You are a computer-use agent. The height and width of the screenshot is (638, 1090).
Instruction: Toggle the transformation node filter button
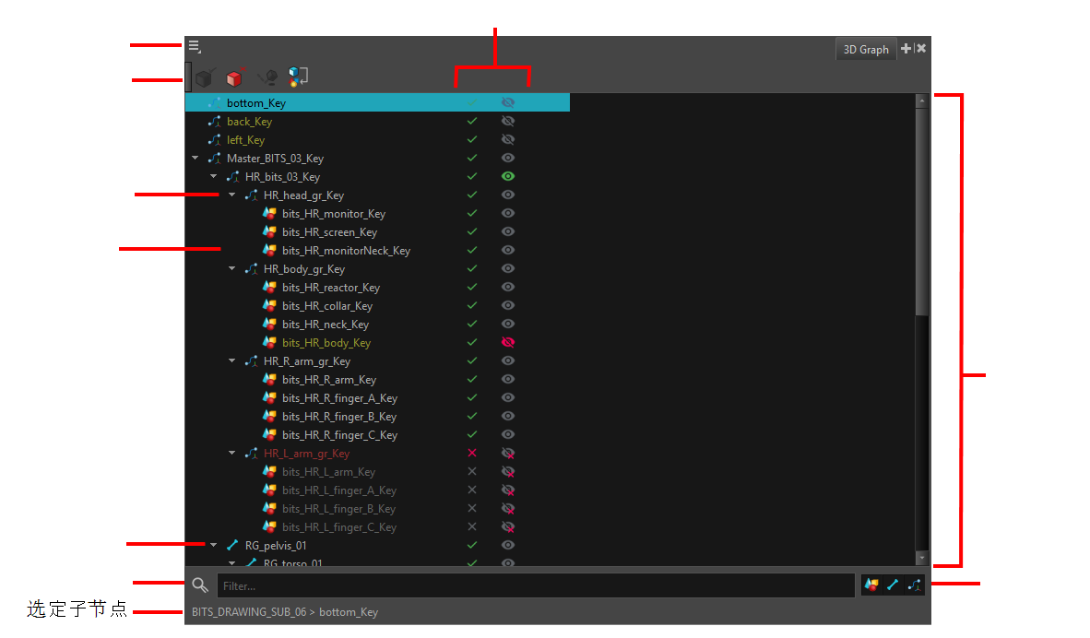(914, 585)
